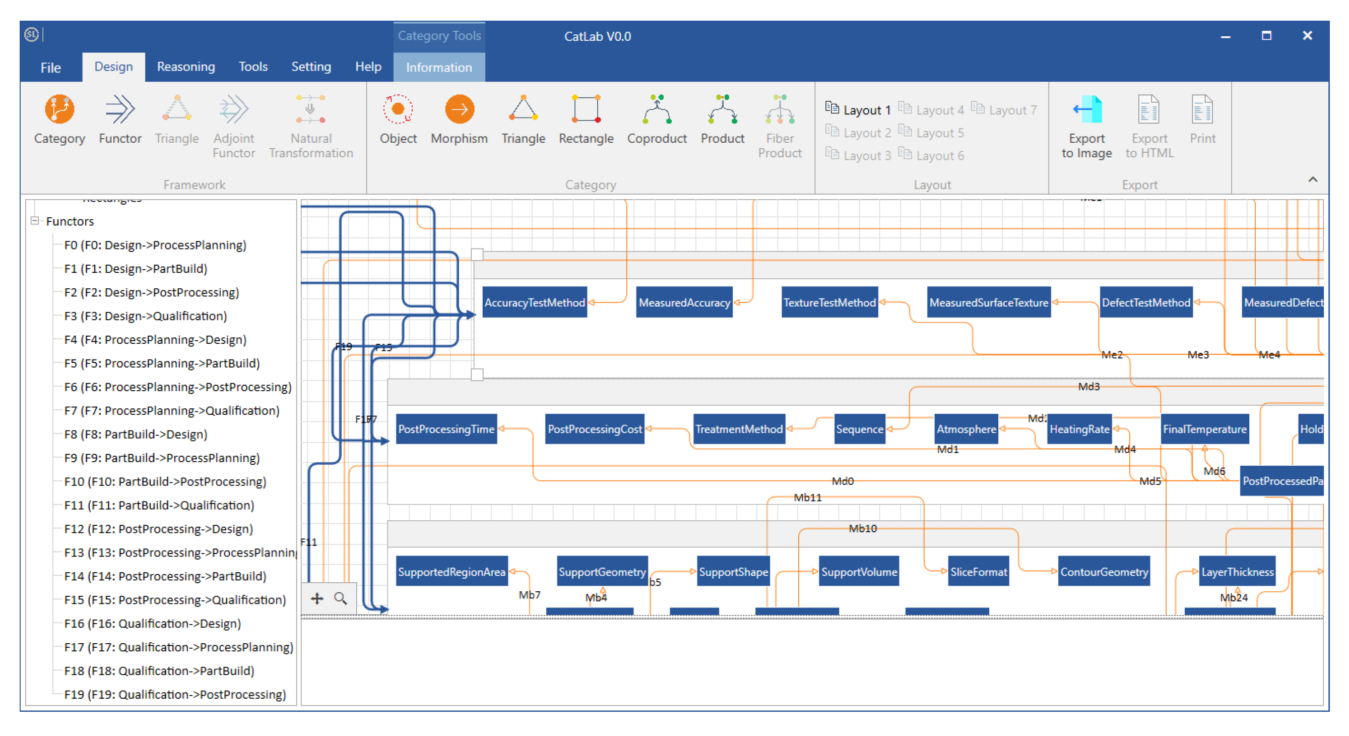Collapse the Functors tree node
This screenshot has width=1349, height=736.
(x=35, y=221)
